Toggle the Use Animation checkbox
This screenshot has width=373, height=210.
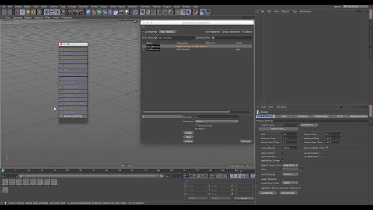[283, 153]
